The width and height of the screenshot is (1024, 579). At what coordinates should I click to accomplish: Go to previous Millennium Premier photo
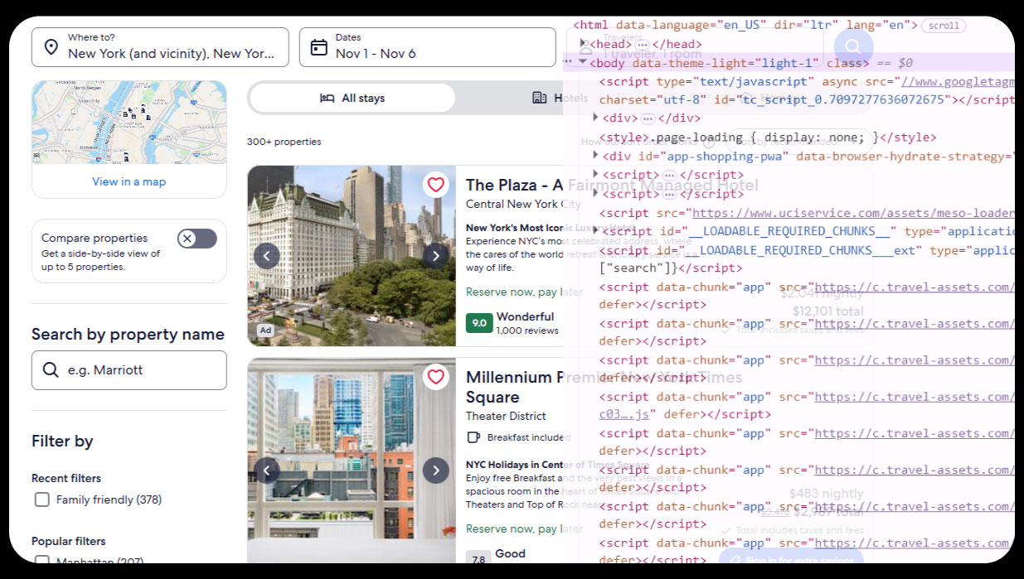pos(266,471)
